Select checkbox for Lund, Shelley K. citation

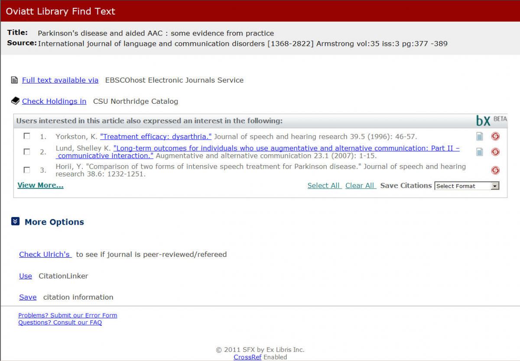click(27, 152)
